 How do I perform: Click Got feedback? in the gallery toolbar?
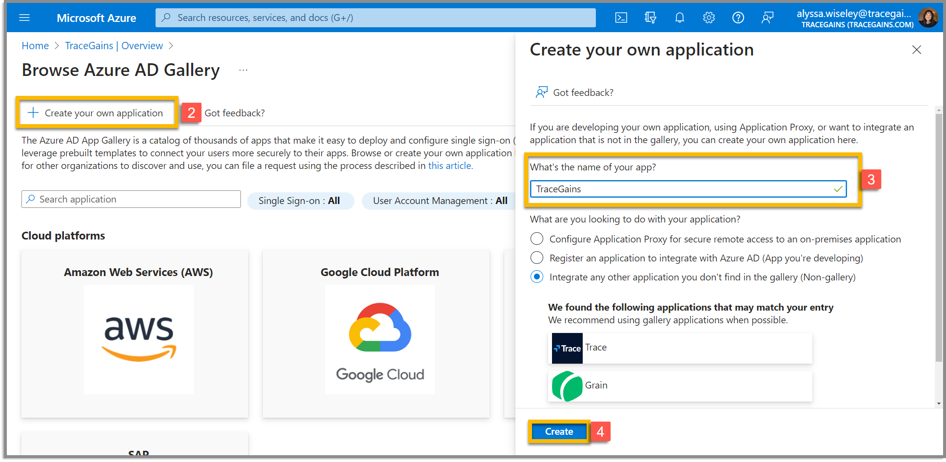(235, 113)
